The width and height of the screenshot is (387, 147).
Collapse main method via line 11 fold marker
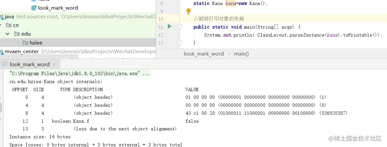[180, 27]
